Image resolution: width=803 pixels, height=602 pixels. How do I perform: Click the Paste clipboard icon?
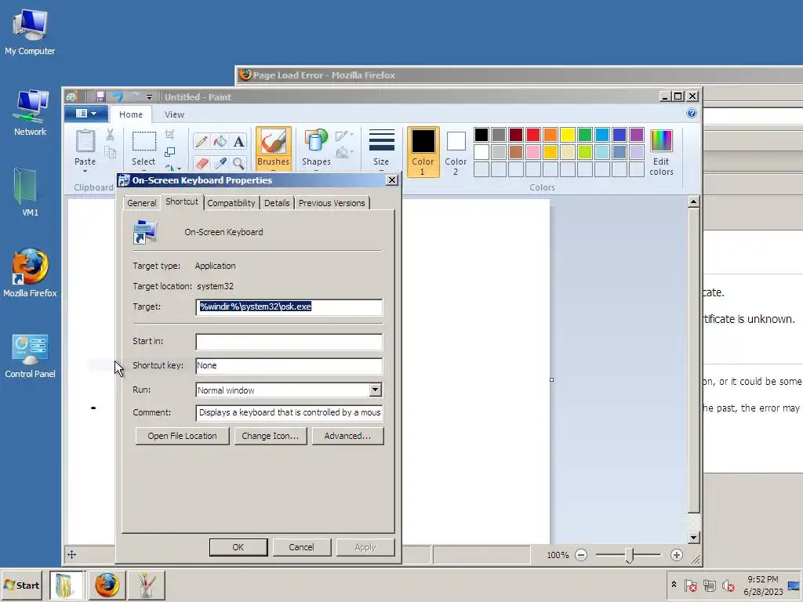[x=85, y=141]
